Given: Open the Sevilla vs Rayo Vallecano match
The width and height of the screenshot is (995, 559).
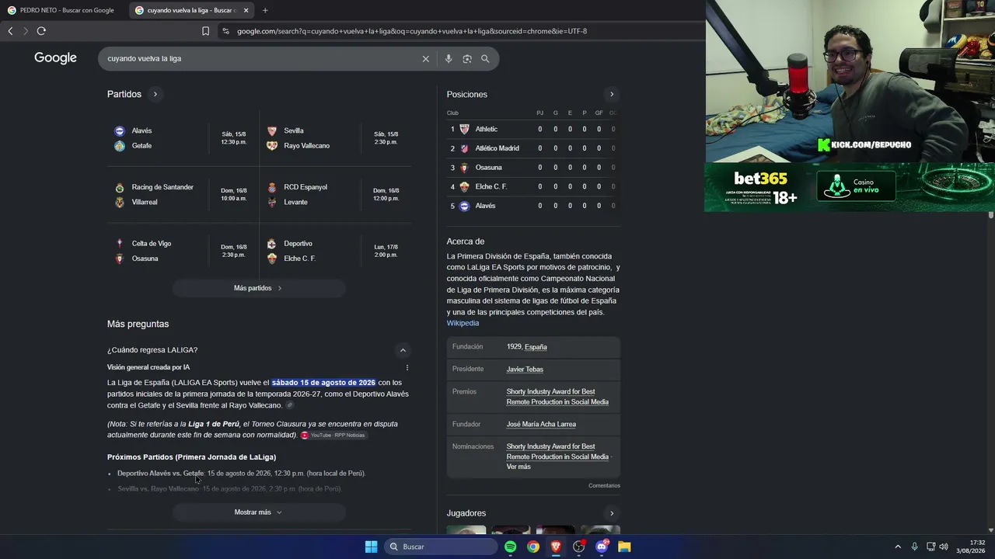Looking at the screenshot, I should tap(336, 138).
